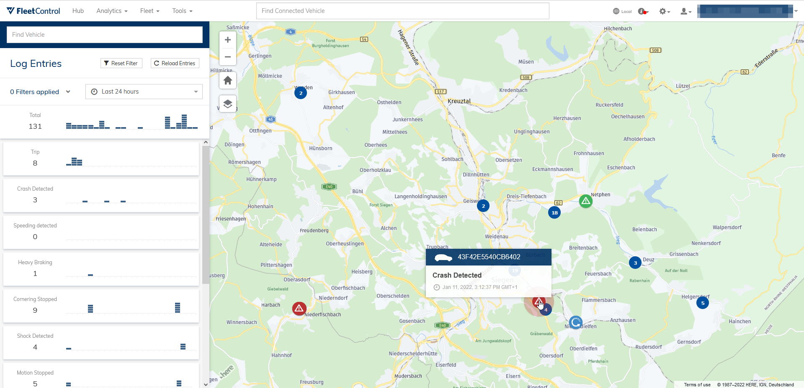
Task: Open map layers selector
Action: coord(228,104)
